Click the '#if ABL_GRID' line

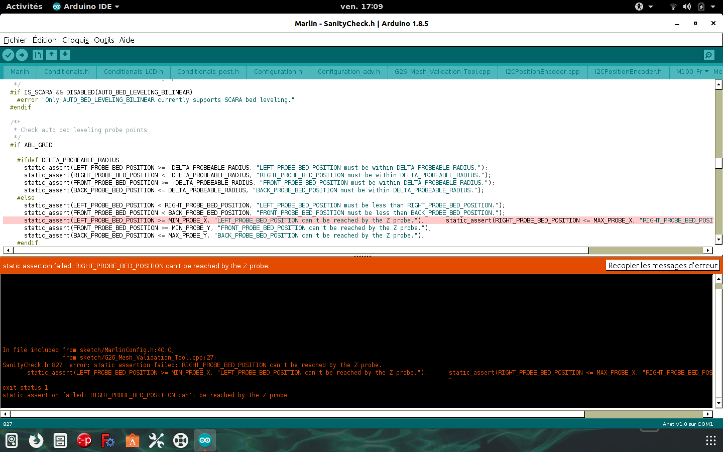31,145
